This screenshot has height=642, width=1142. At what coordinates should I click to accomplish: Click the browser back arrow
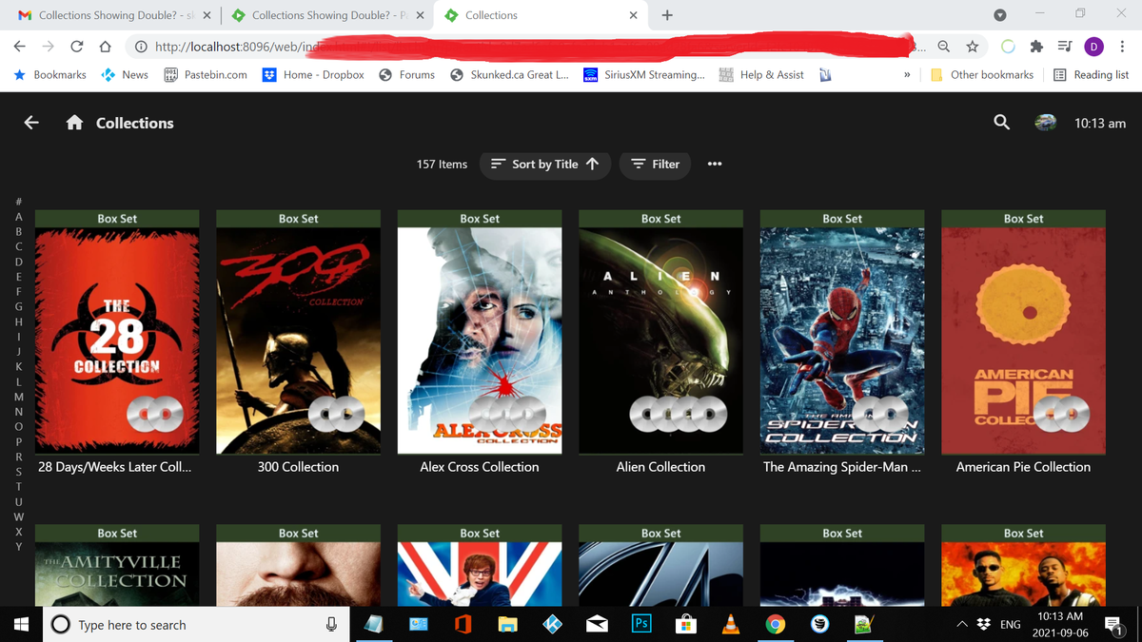tap(20, 47)
